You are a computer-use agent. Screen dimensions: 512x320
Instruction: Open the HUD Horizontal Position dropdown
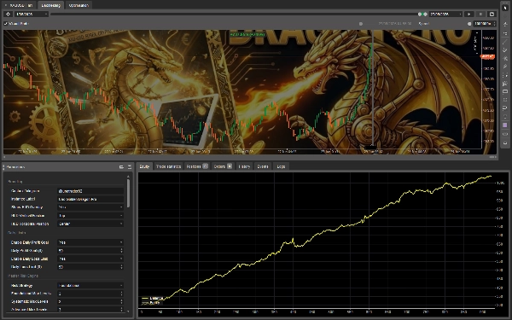tap(90, 224)
